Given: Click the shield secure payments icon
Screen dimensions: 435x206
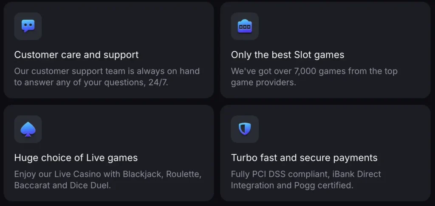Looking at the screenshot, I should 245,129.
